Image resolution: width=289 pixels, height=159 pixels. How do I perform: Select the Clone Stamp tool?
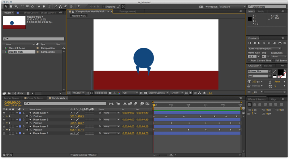click(x=60, y=7)
